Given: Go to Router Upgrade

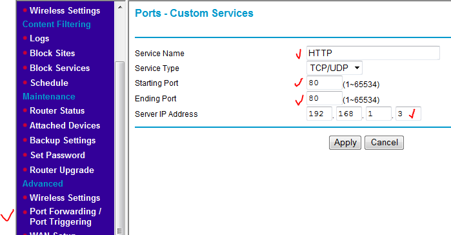Looking at the screenshot, I should coord(62,170).
